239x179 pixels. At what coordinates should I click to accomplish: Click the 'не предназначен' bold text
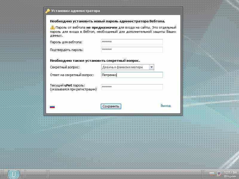coord(102,28)
